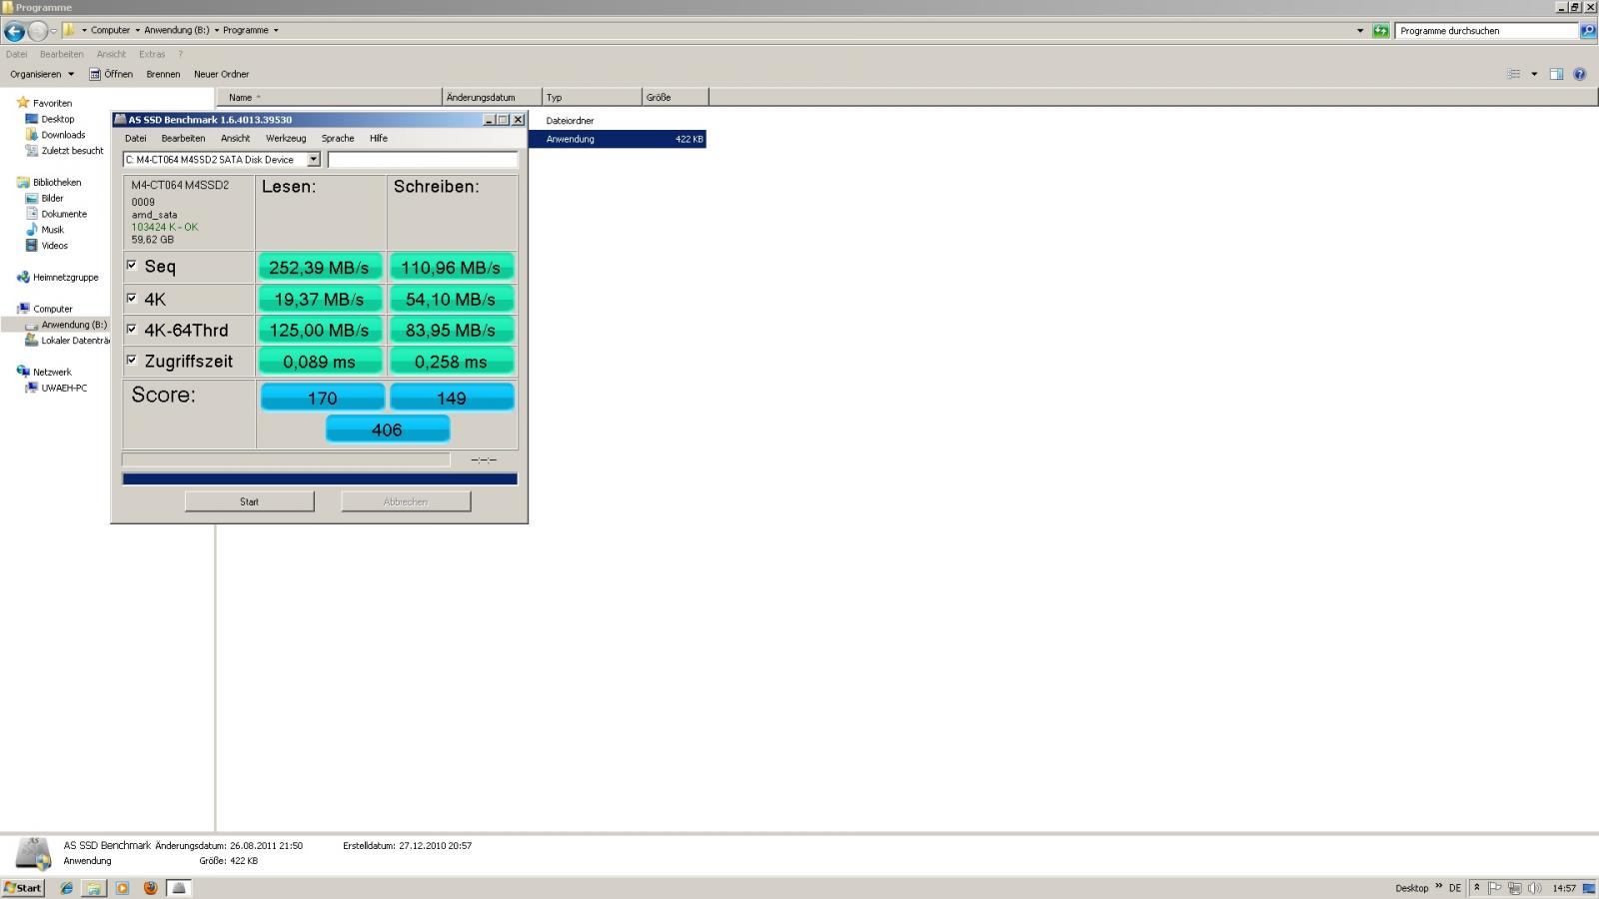This screenshot has height=899, width=1599.
Task: Click the Start button
Action: point(23,888)
